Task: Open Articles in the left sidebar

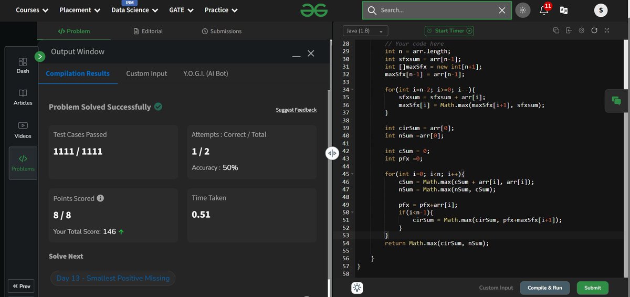Action: point(23,97)
